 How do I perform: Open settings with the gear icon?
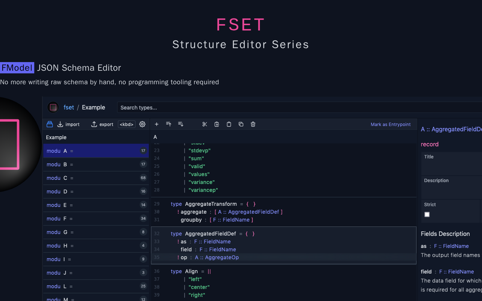click(x=142, y=124)
